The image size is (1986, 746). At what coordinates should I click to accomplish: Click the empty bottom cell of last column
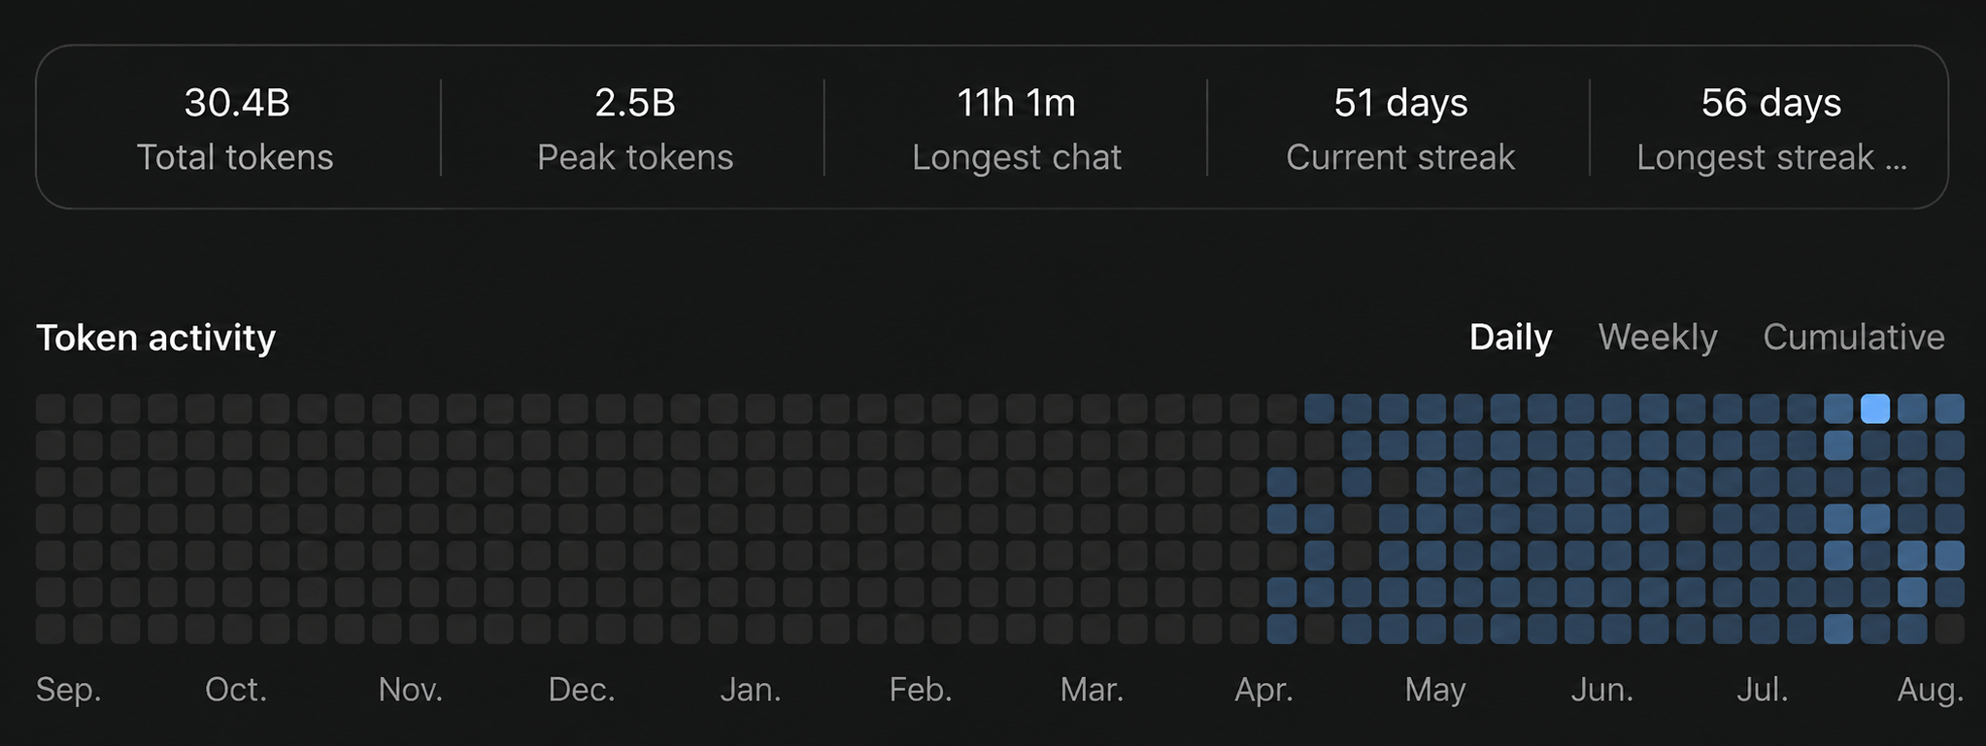coord(1949,630)
